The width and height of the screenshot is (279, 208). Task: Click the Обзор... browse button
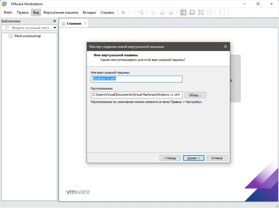(x=195, y=95)
